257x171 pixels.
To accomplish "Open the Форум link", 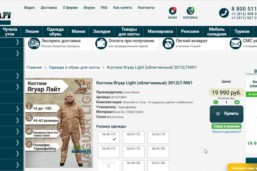I will point(89,7).
